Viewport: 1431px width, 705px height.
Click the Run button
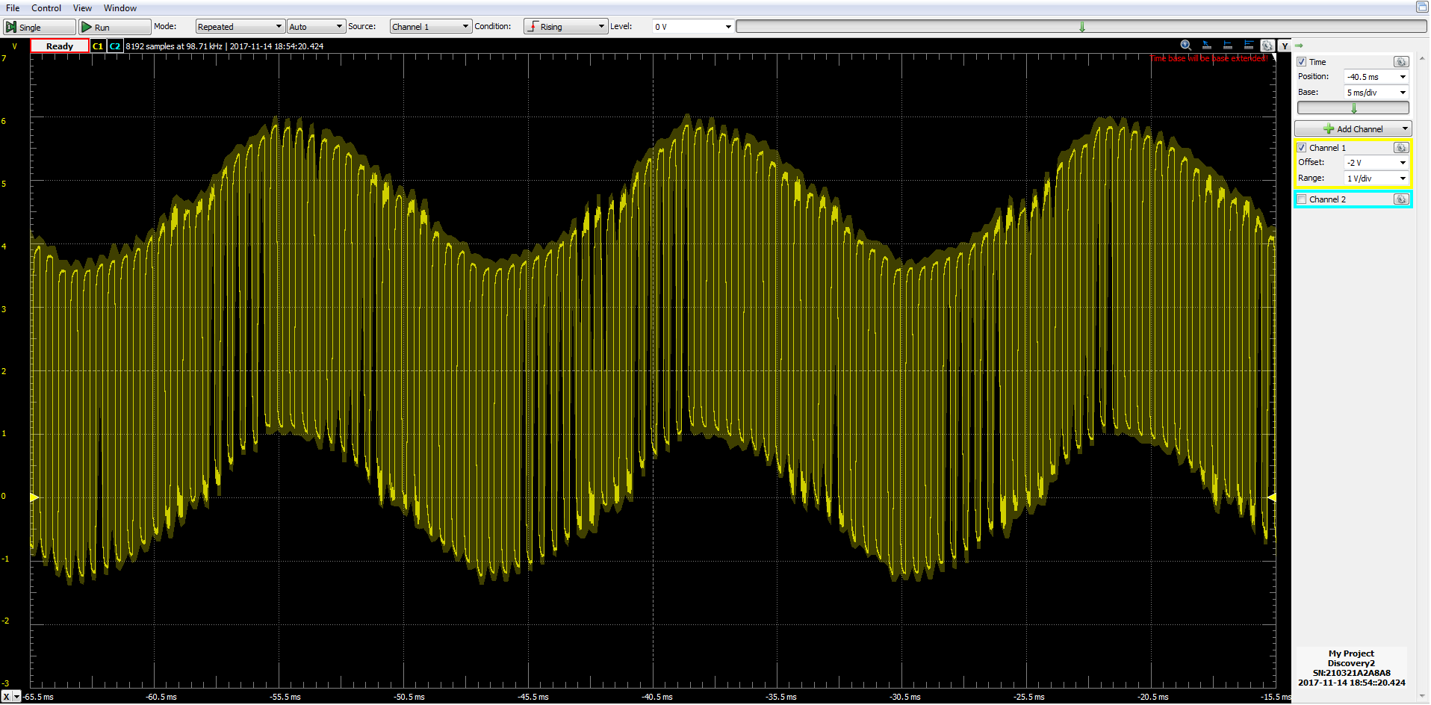pyautogui.click(x=115, y=27)
